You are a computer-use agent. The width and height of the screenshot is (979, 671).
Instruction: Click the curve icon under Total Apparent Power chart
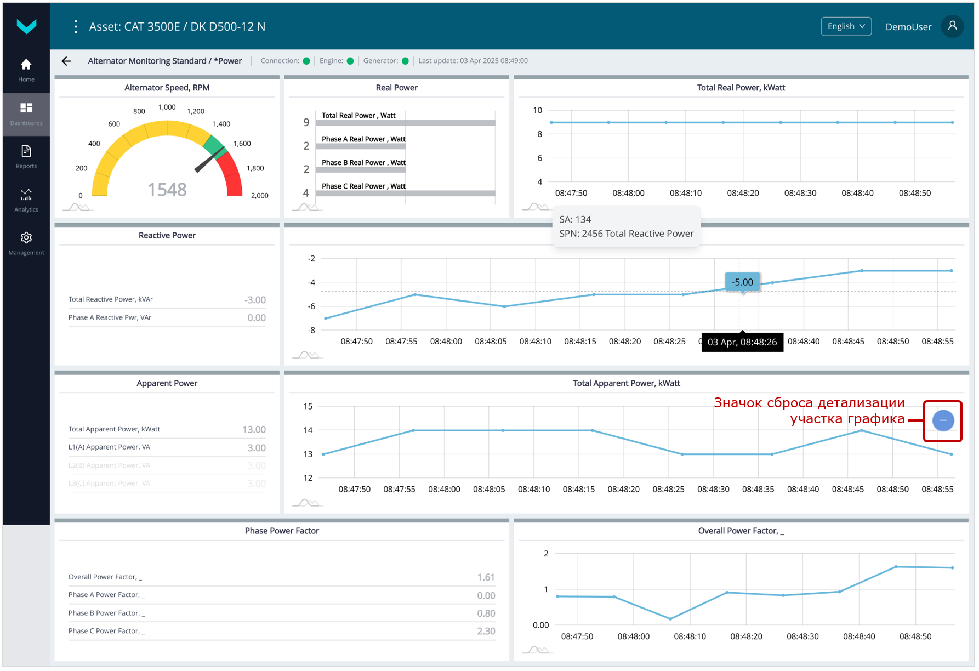click(307, 503)
